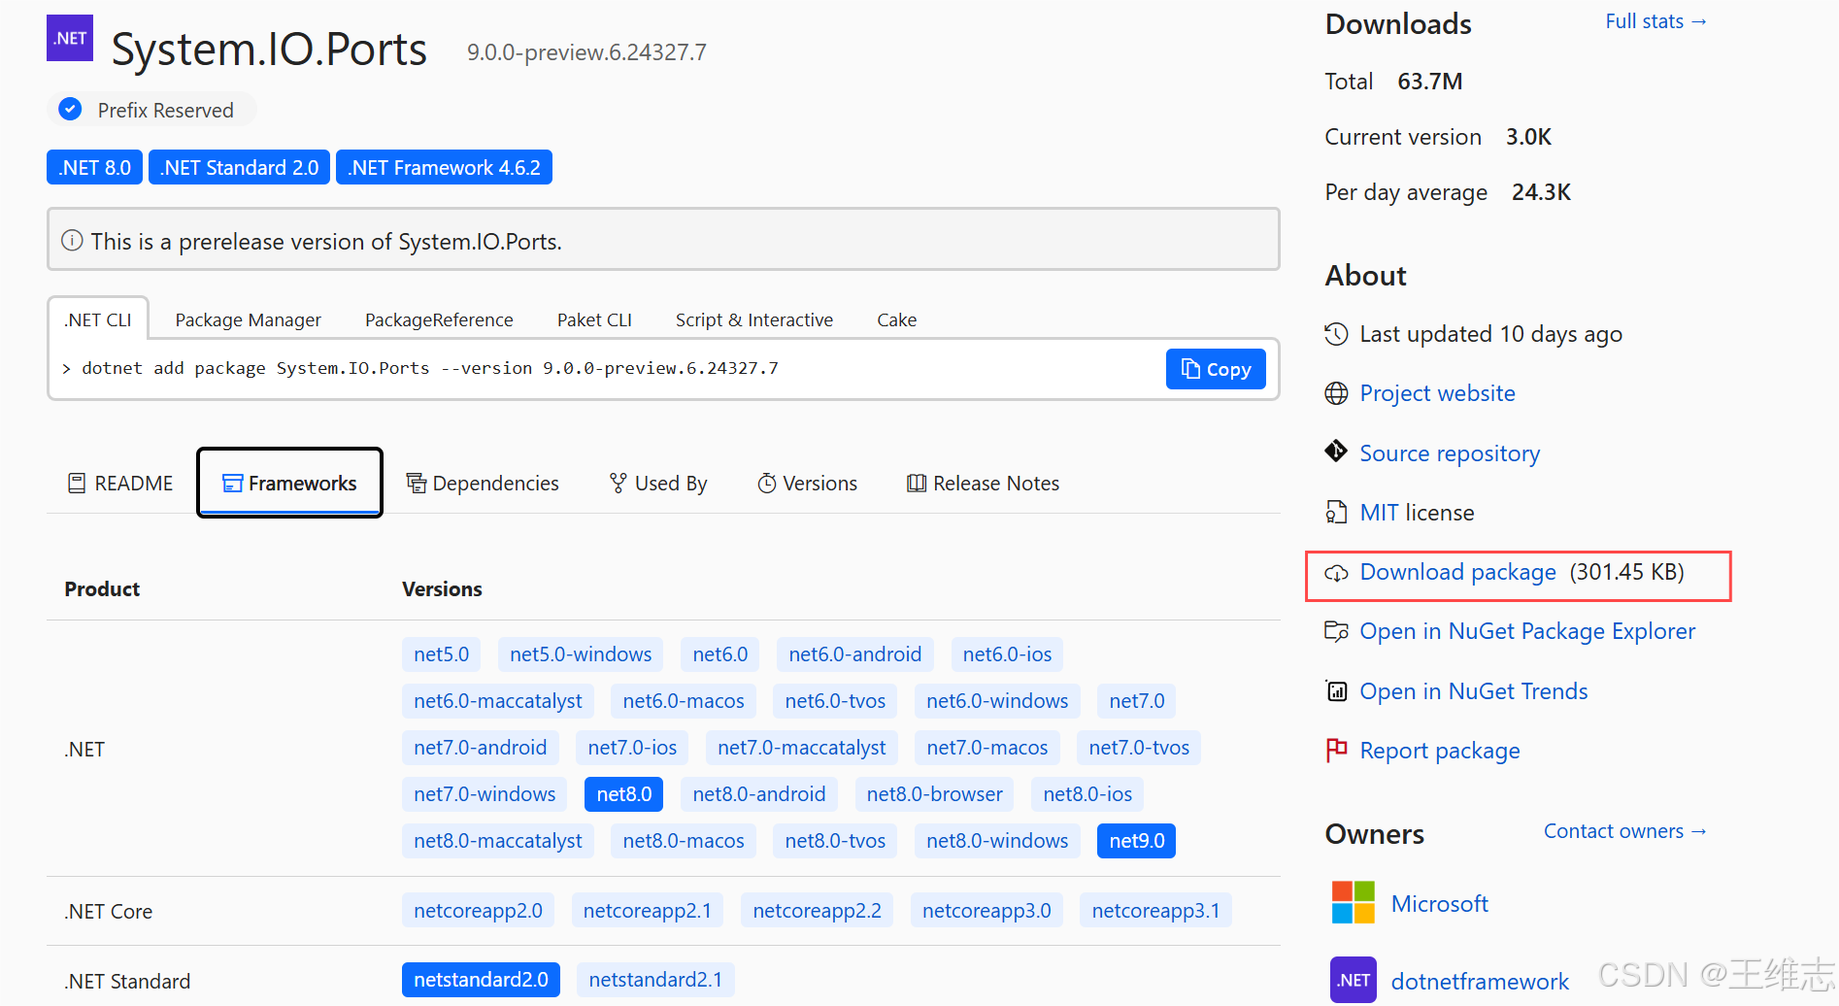
Task: Click the netstandard2.0 version tag
Action: point(481,980)
